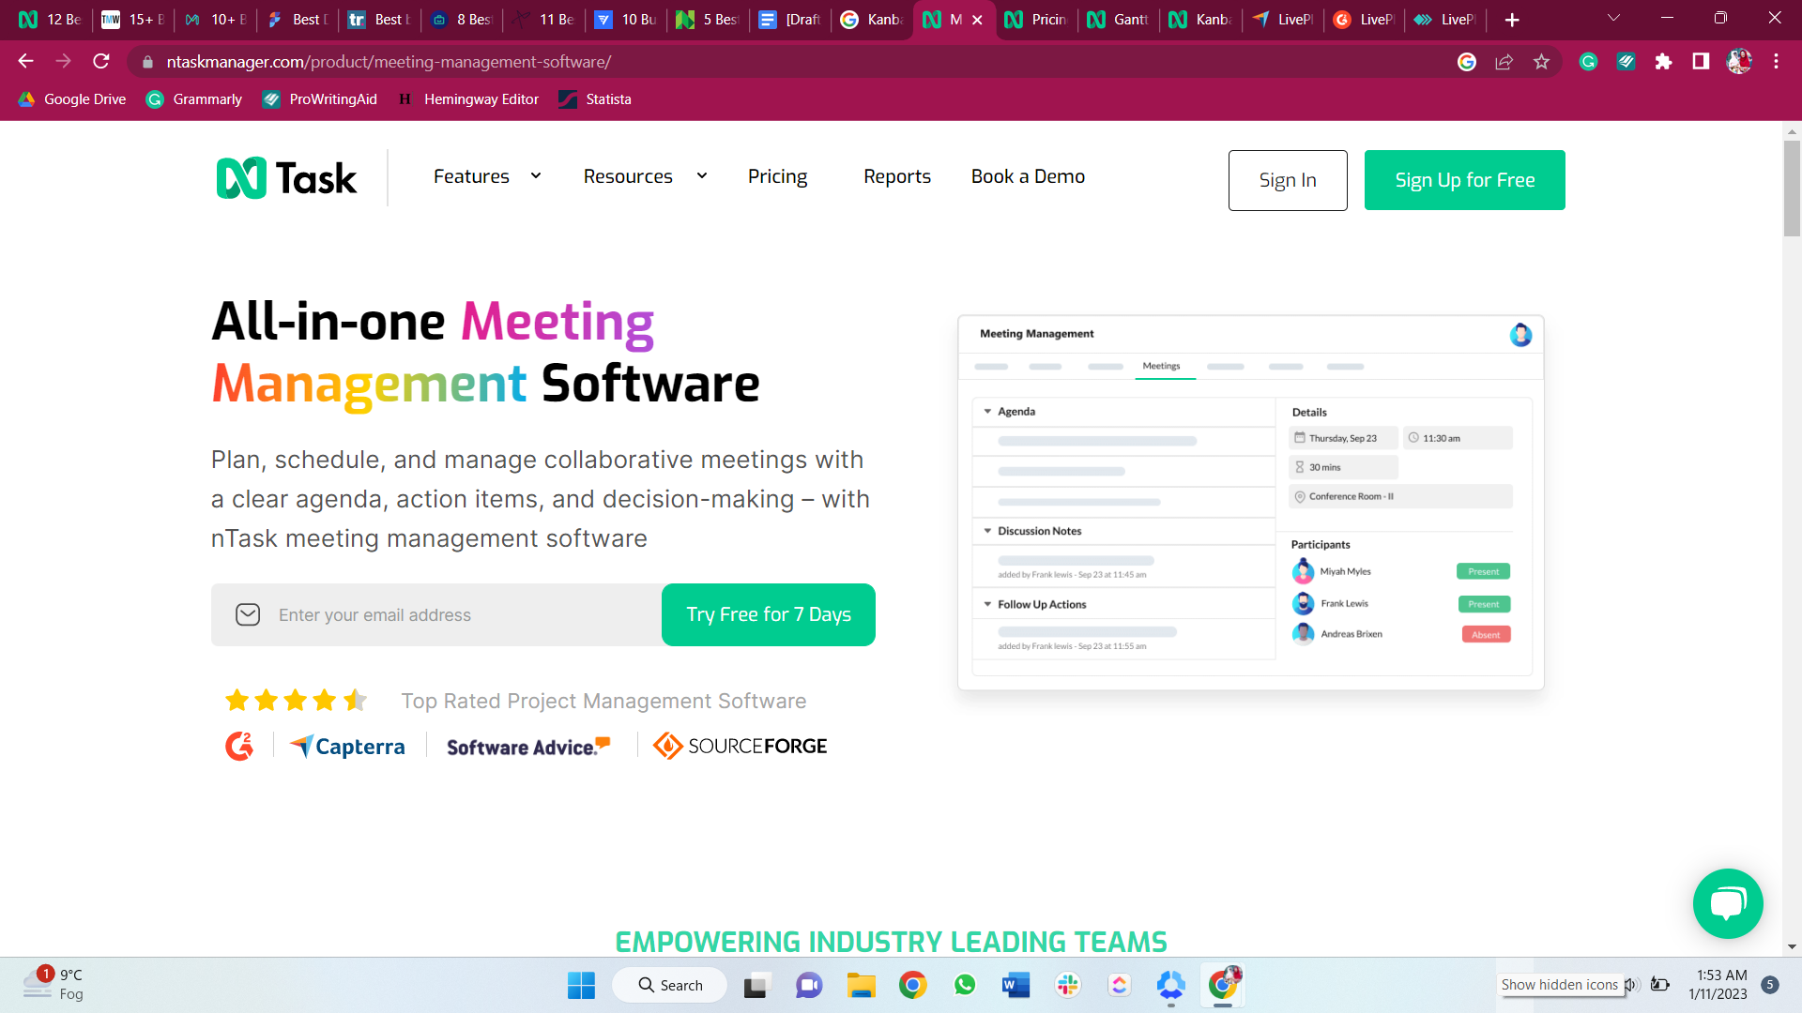Expand the Agenda section in demo
The image size is (1802, 1013).
[989, 412]
